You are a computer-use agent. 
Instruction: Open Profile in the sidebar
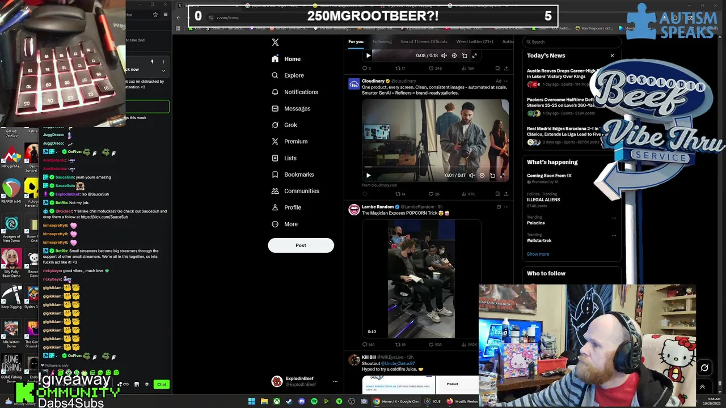(286, 207)
